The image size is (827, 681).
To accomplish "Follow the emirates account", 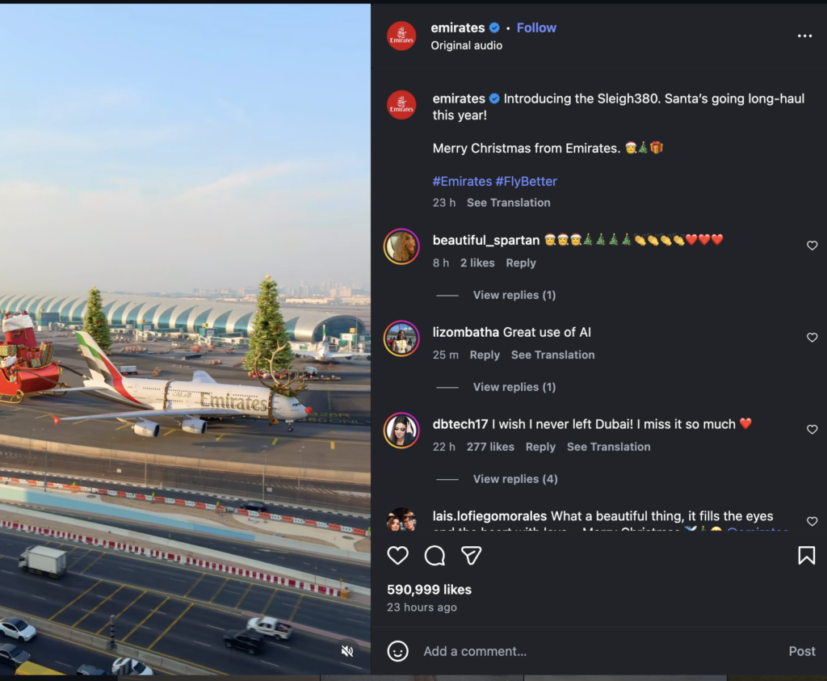I will point(536,27).
